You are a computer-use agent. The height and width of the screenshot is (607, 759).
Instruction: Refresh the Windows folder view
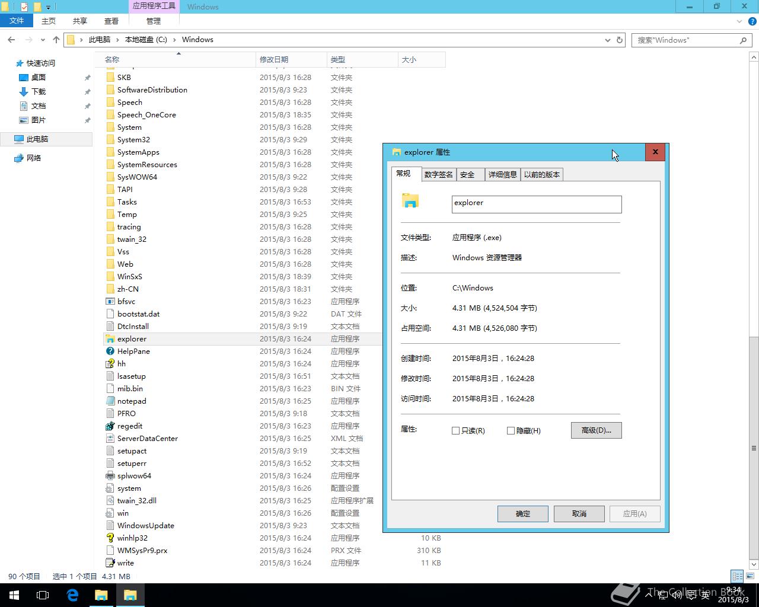[620, 40]
